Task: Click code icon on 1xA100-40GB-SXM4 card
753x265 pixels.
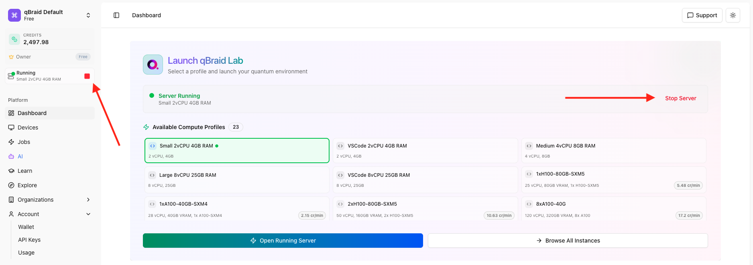Action: click(152, 204)
